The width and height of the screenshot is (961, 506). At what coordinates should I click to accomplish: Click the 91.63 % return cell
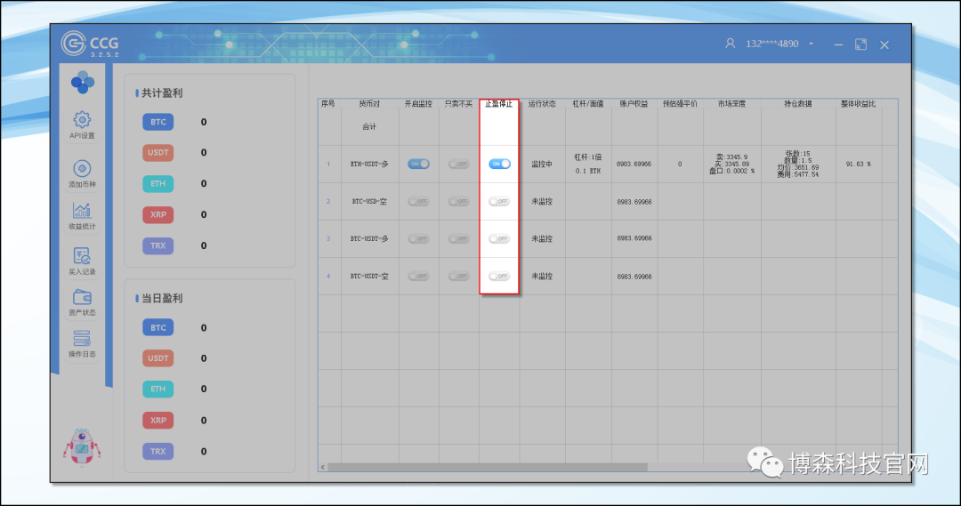click(x=858, y=165)
